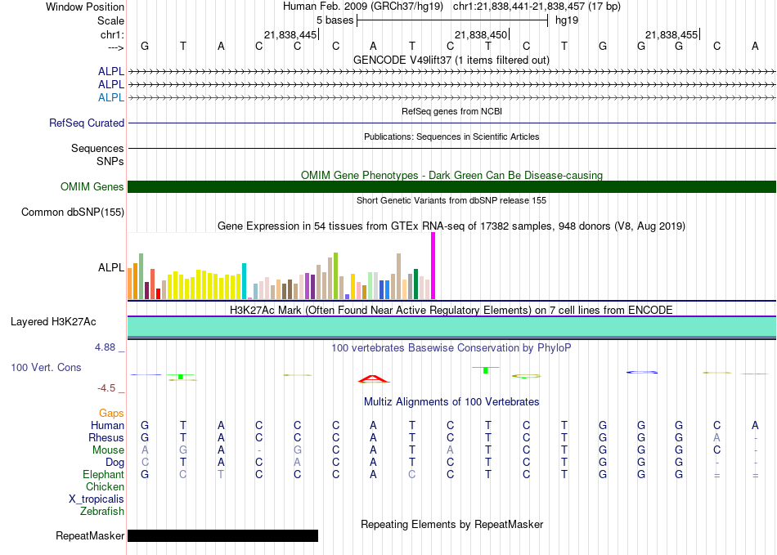Click the RefSeq genes from NCBI title
The image size is (777, 555).
coord(451,111)
